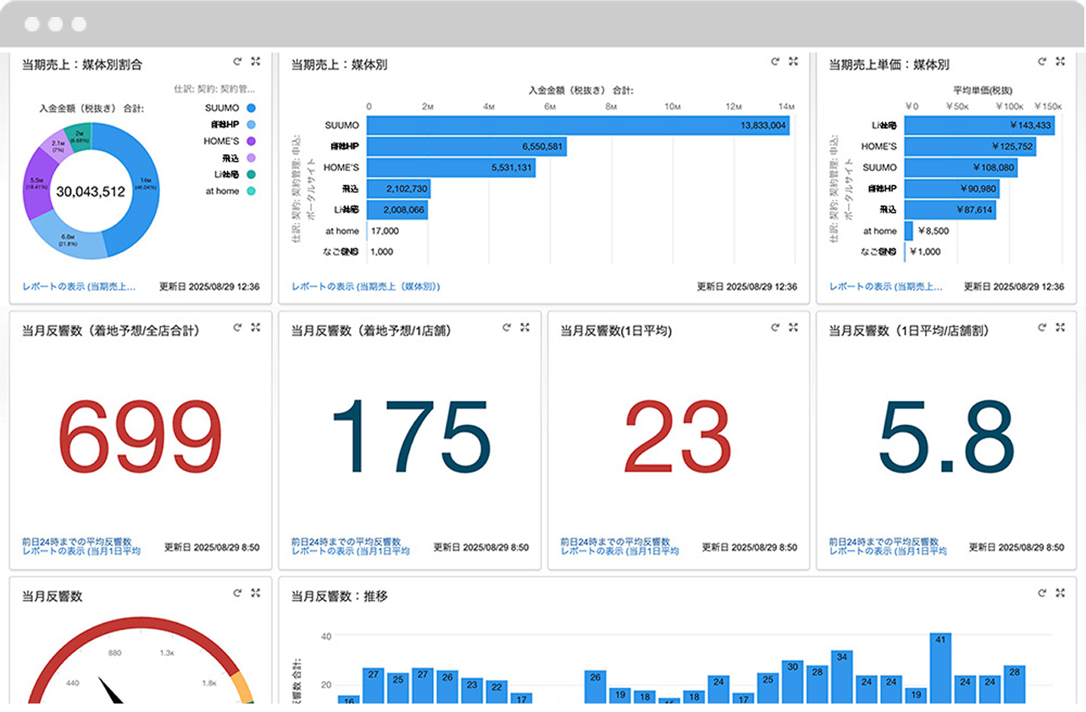Select the SUUMO bar showing 13,833,004

point(579,125)
